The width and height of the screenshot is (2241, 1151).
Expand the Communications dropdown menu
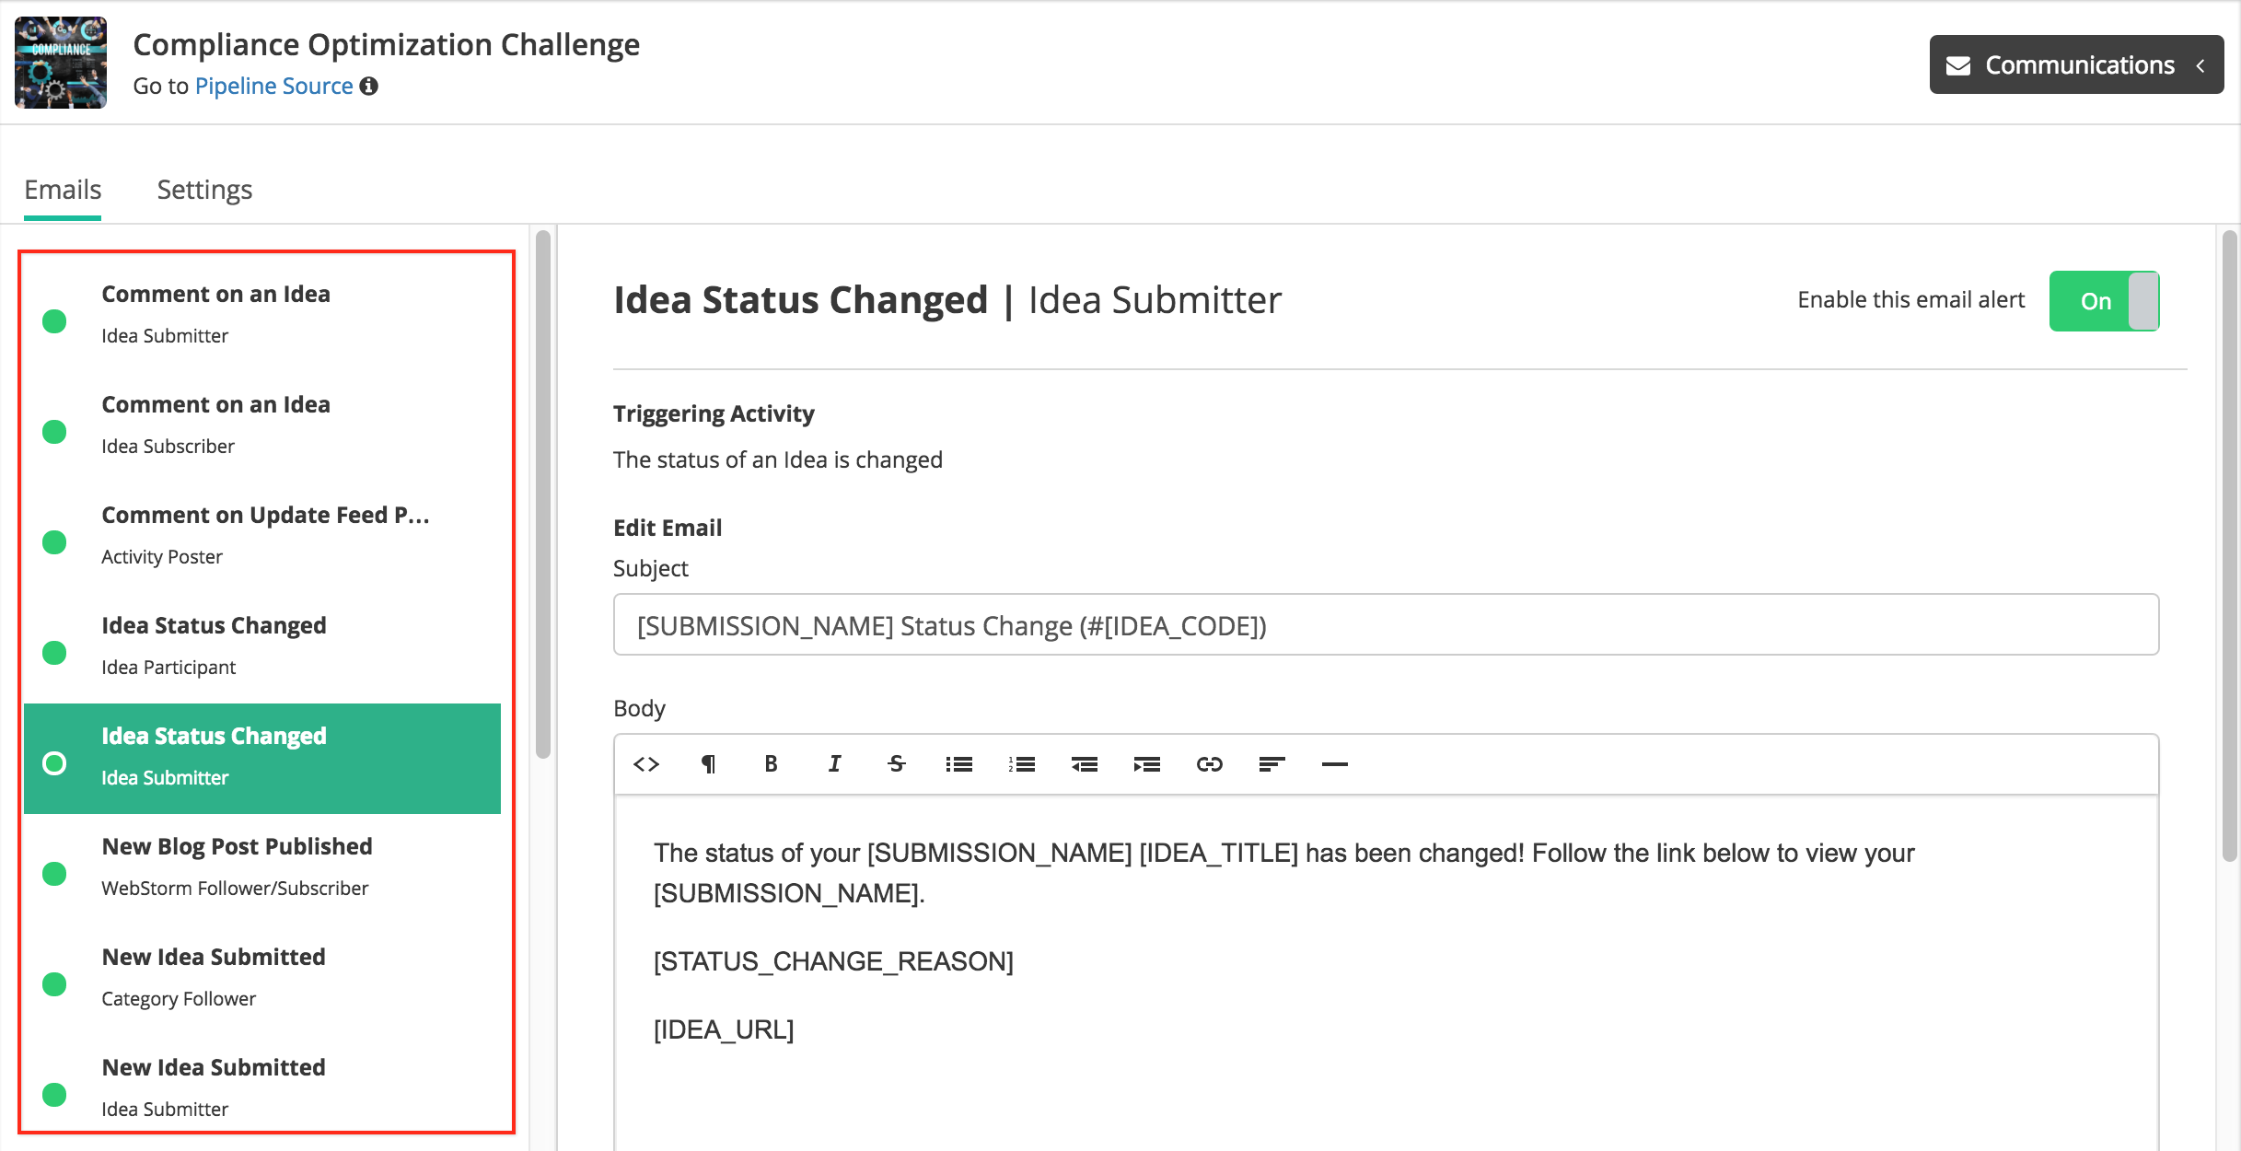coord(2076,64)
